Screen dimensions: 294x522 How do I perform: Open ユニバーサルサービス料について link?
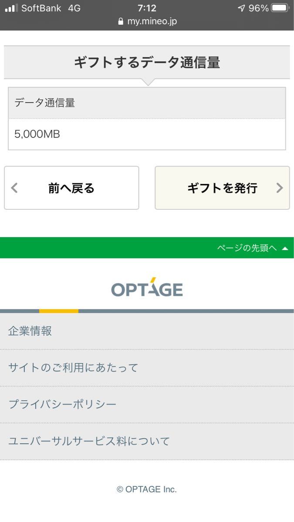[147, 441]
